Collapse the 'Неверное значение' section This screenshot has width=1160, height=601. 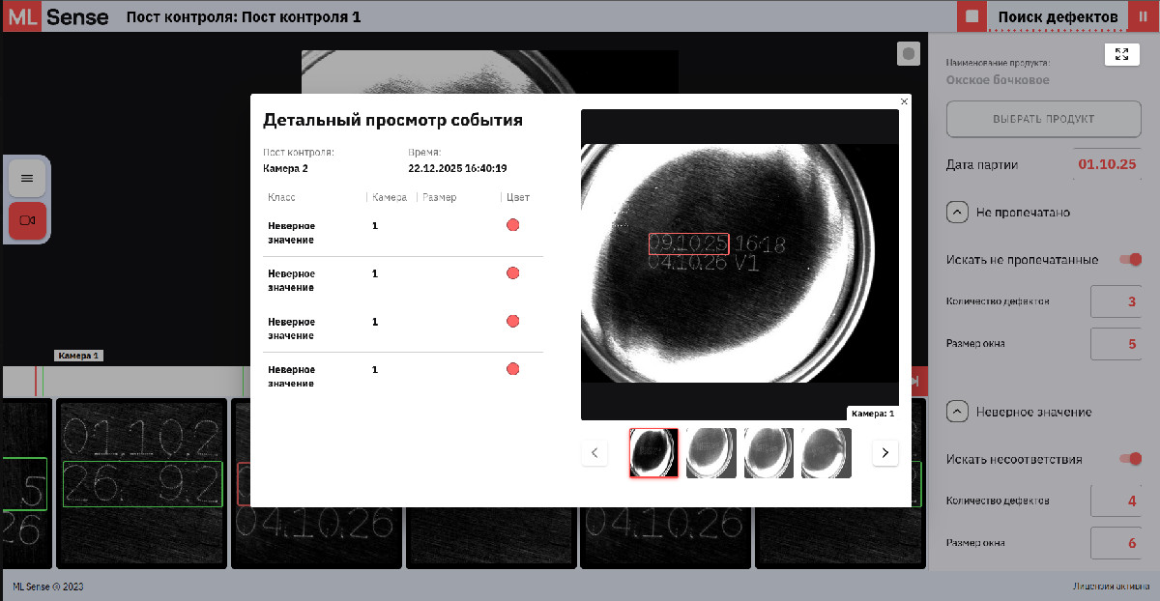(x=957, y=412)
